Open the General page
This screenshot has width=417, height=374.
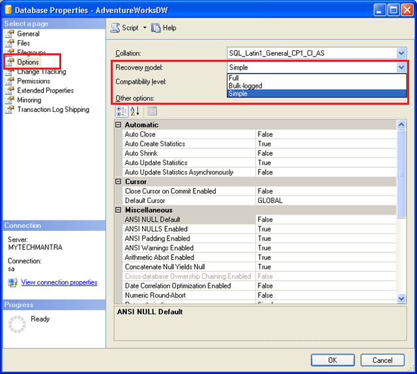[x=28, y=34]
